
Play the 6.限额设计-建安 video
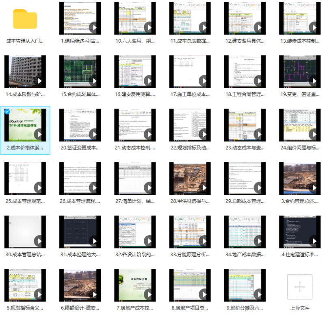[94, 294]
